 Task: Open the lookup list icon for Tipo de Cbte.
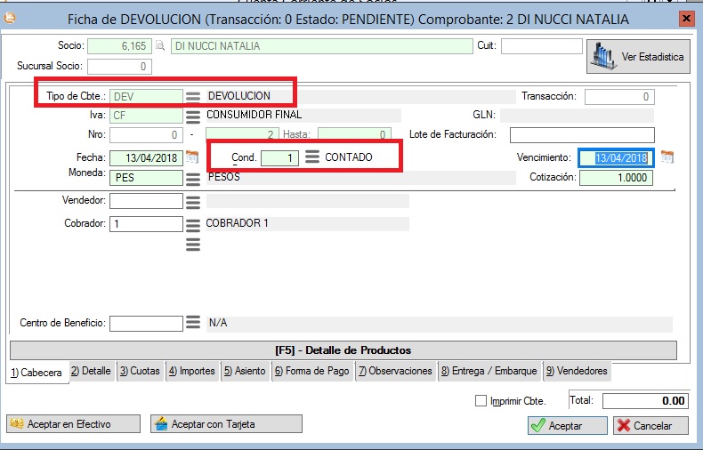[193, 96]
